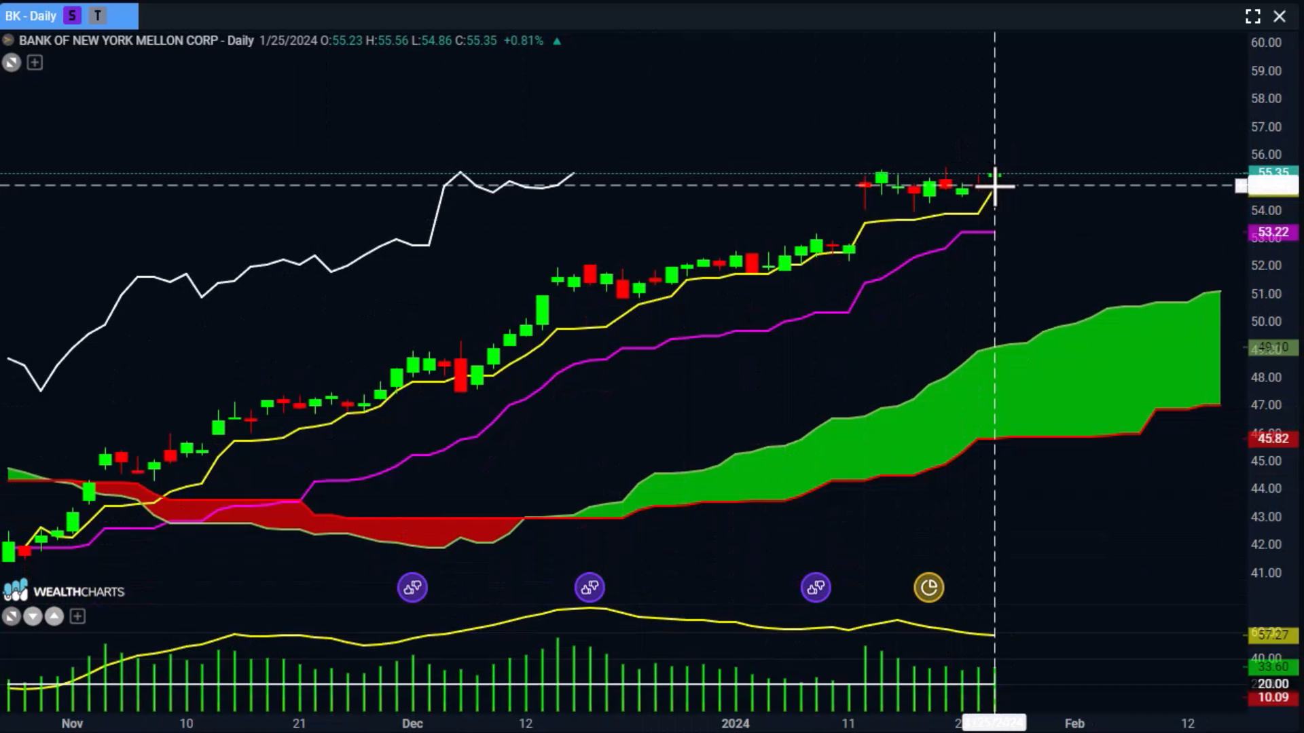The width and height of the screenshot is (1304, 733).
Task: Click the Dec date axis label
Action: [412, 723]
